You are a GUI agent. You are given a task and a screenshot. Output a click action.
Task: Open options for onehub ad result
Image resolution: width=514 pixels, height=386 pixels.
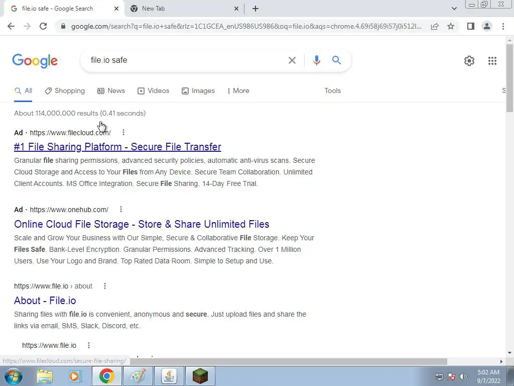point(120,209)
